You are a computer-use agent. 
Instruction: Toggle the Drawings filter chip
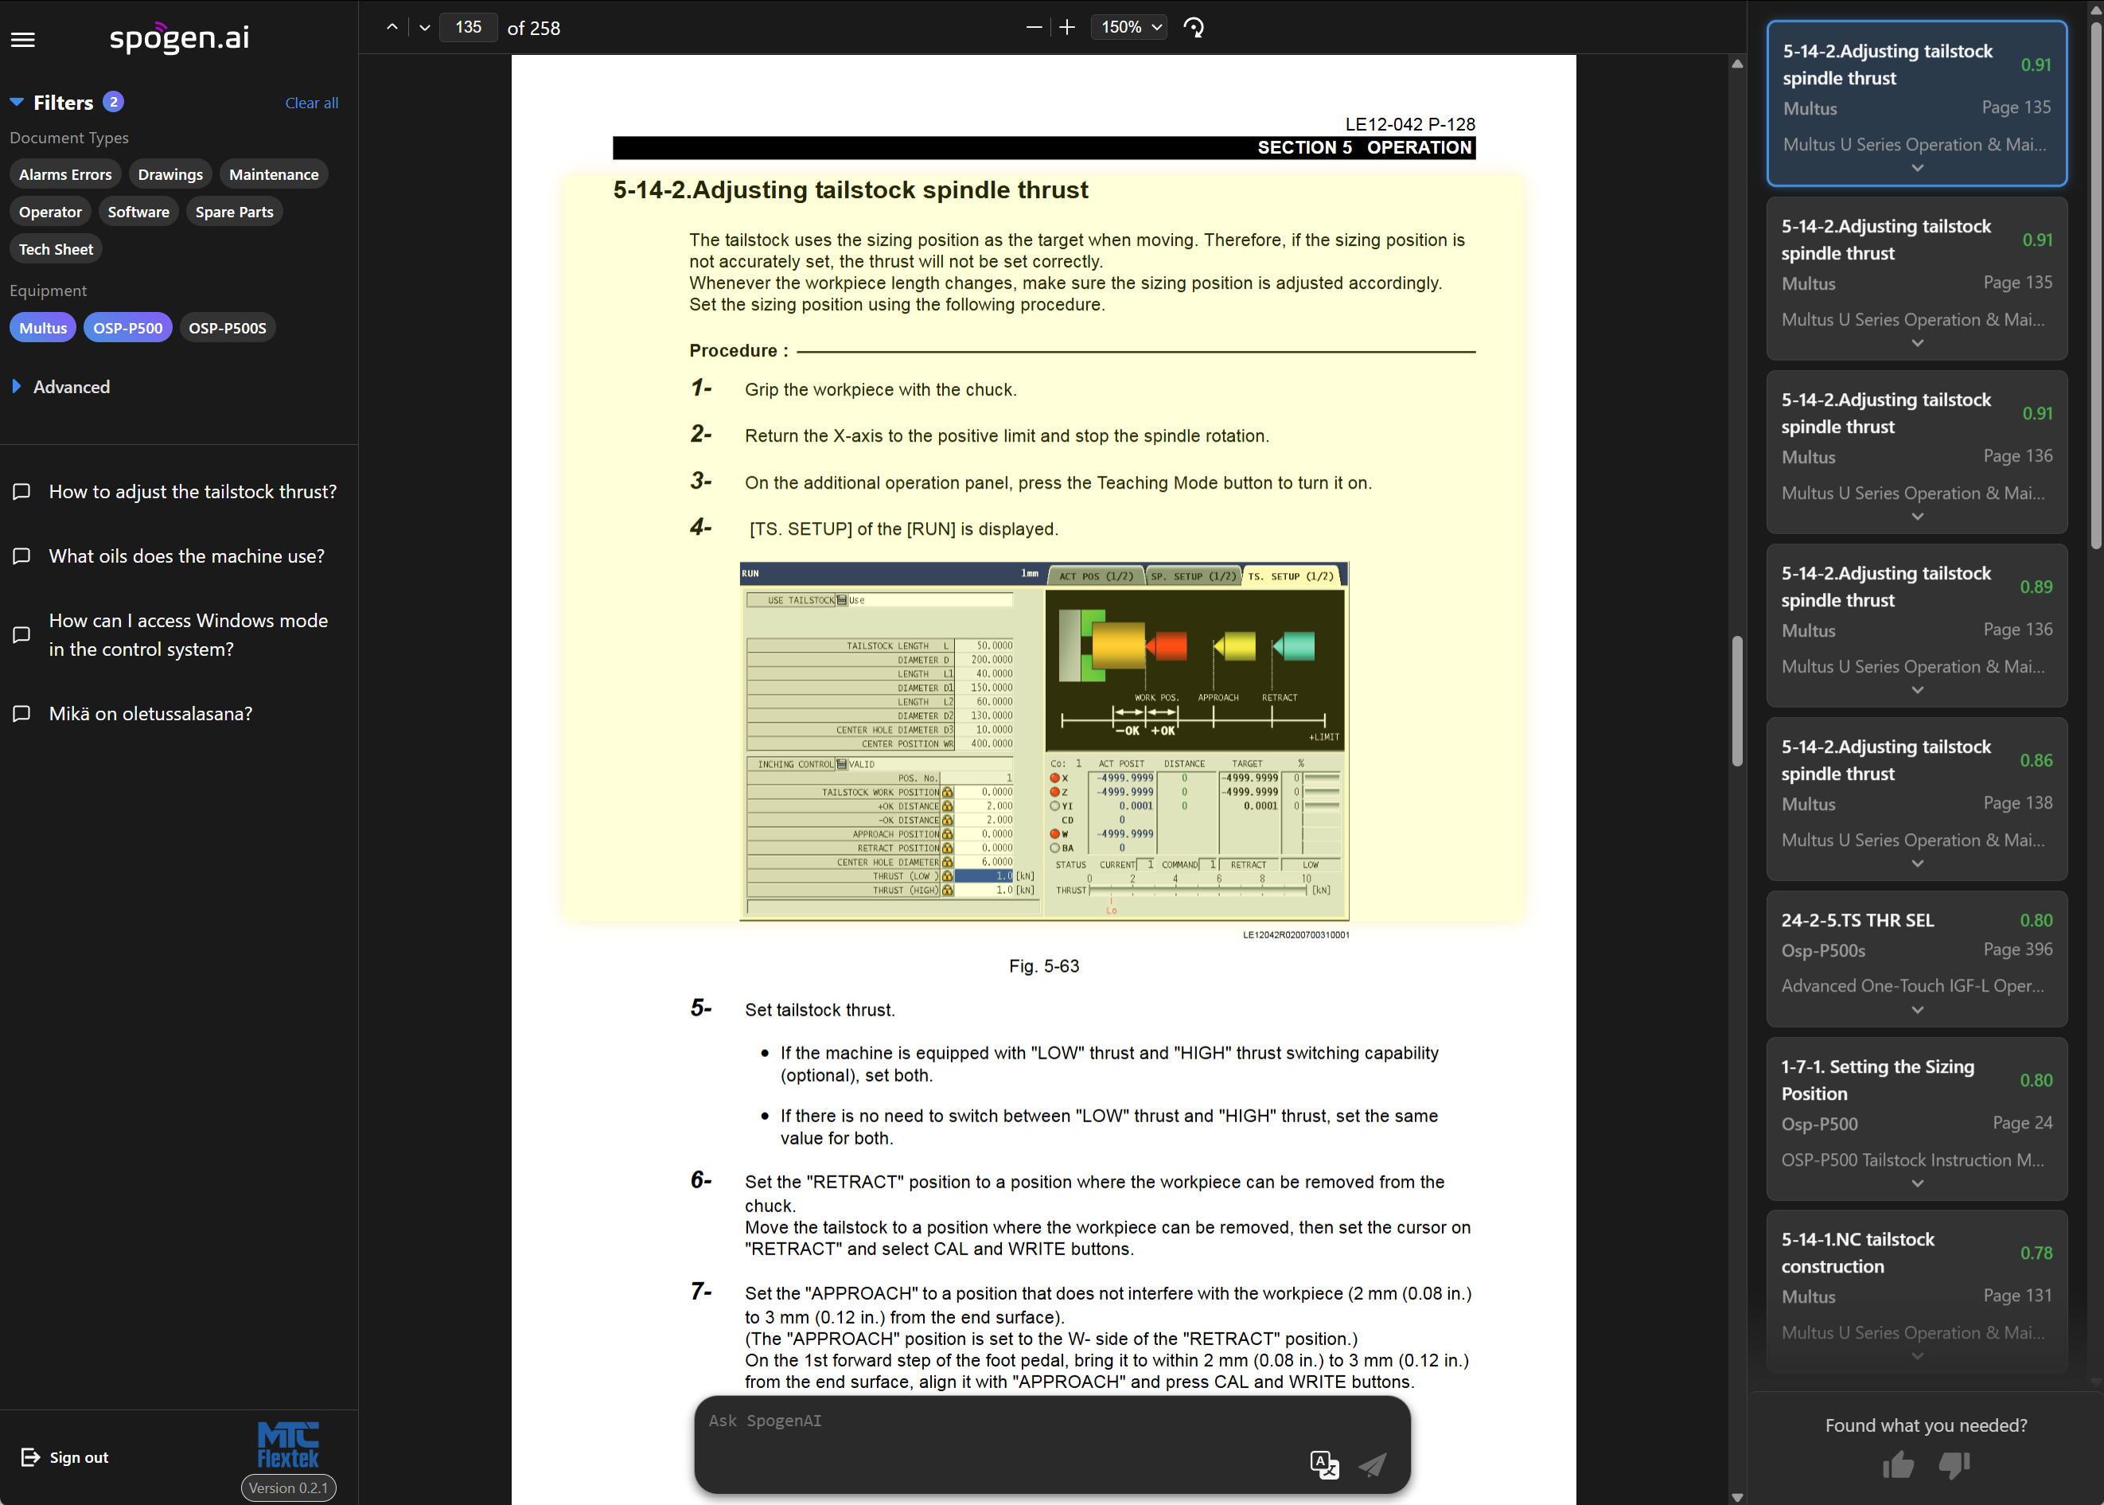170,174
